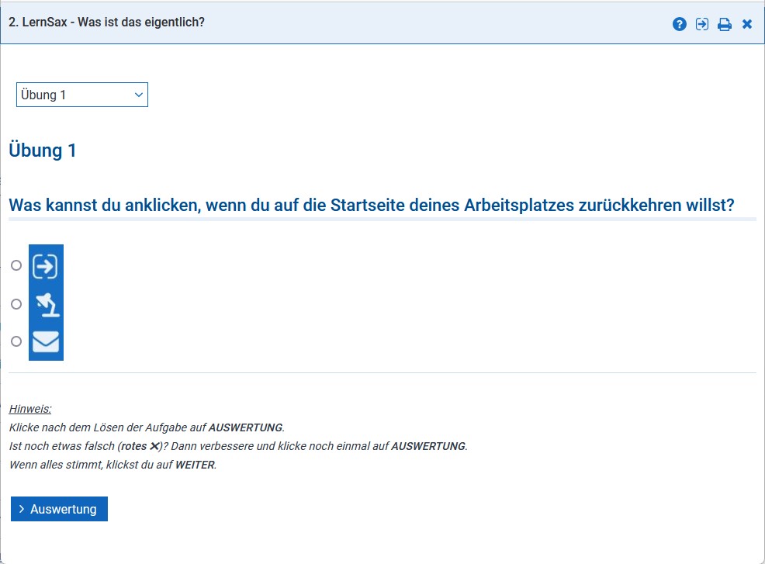Click the dialog title '2. LernSax'
The width and height of the screenshot is (765, 564).
pyautogui.click(x=106, y=22)
